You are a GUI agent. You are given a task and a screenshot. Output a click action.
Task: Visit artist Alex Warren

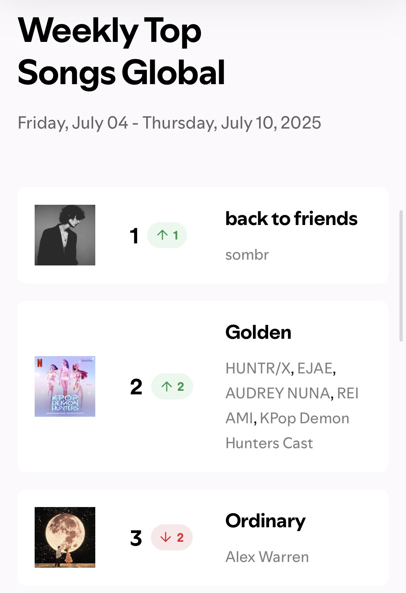pyautogui.click(x=267, y=557)
